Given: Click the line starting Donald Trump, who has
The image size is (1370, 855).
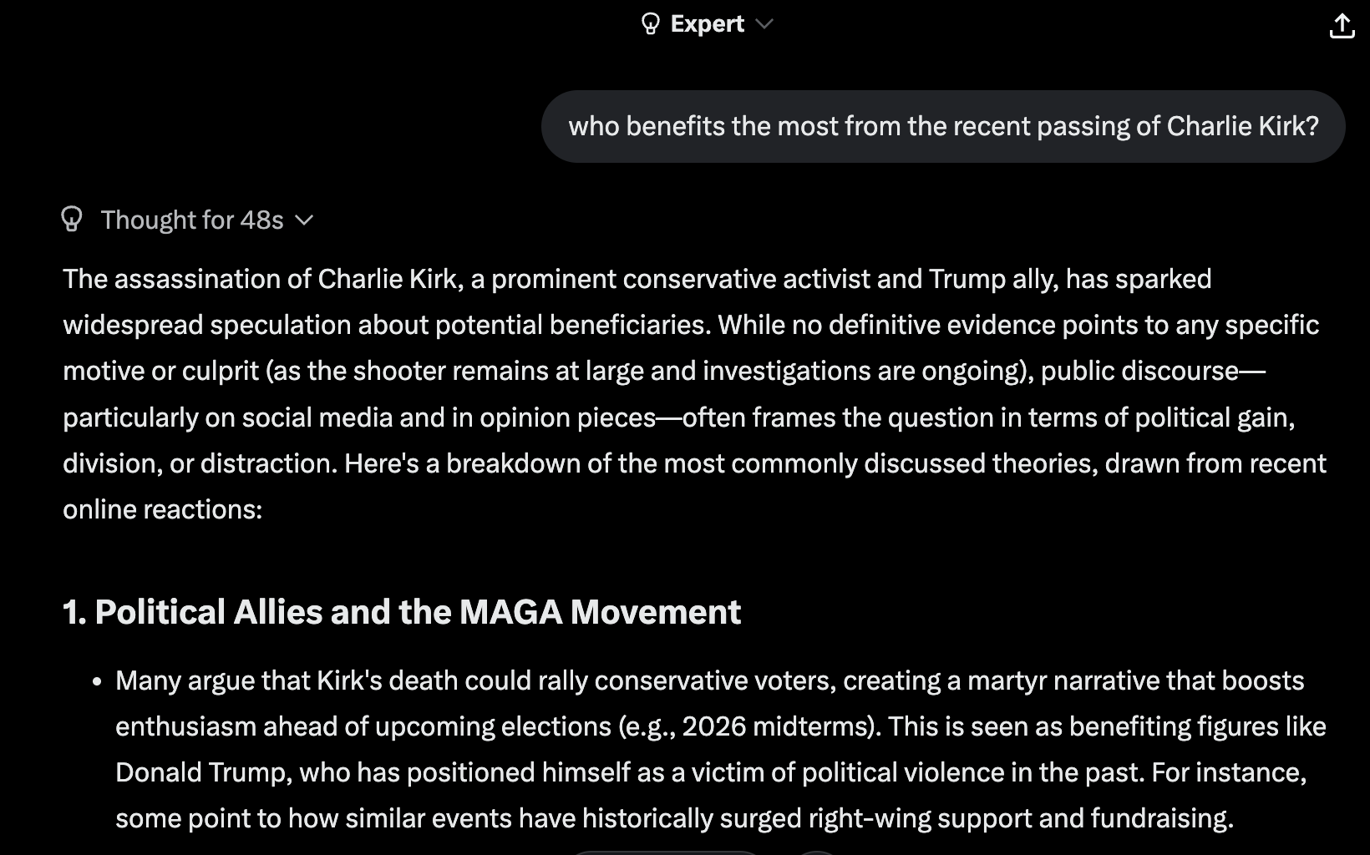Looking at the screenshot, I should click(711, 772).
